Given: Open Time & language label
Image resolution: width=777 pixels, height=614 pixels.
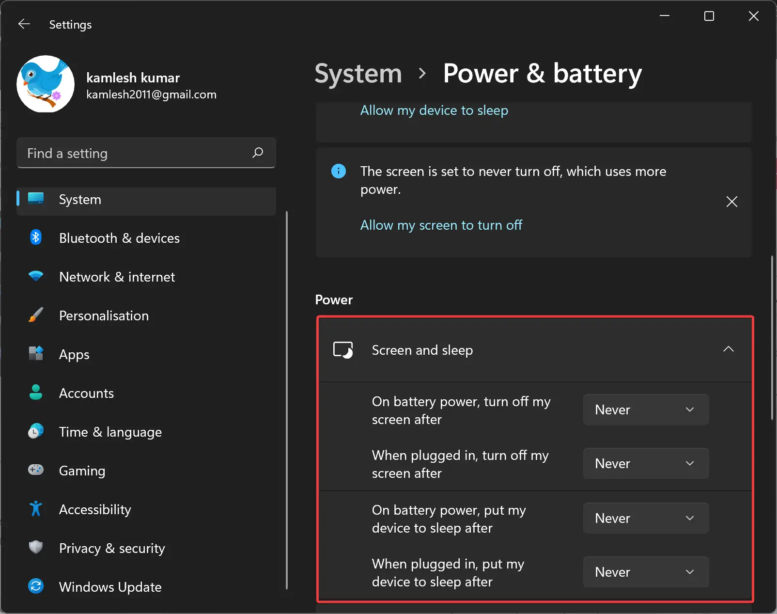Looking at the screenshot, I should point(110,432).
